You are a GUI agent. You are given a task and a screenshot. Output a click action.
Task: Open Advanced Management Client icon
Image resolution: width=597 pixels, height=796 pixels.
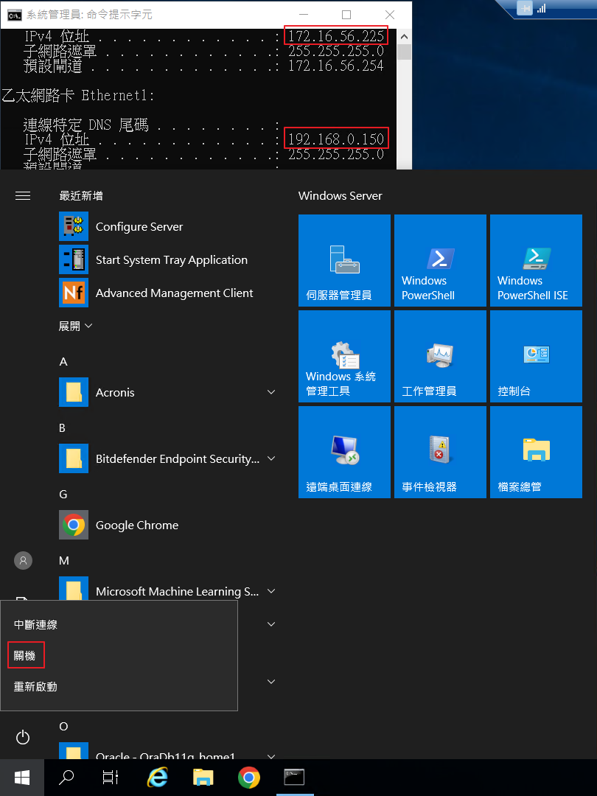[74, 293]
